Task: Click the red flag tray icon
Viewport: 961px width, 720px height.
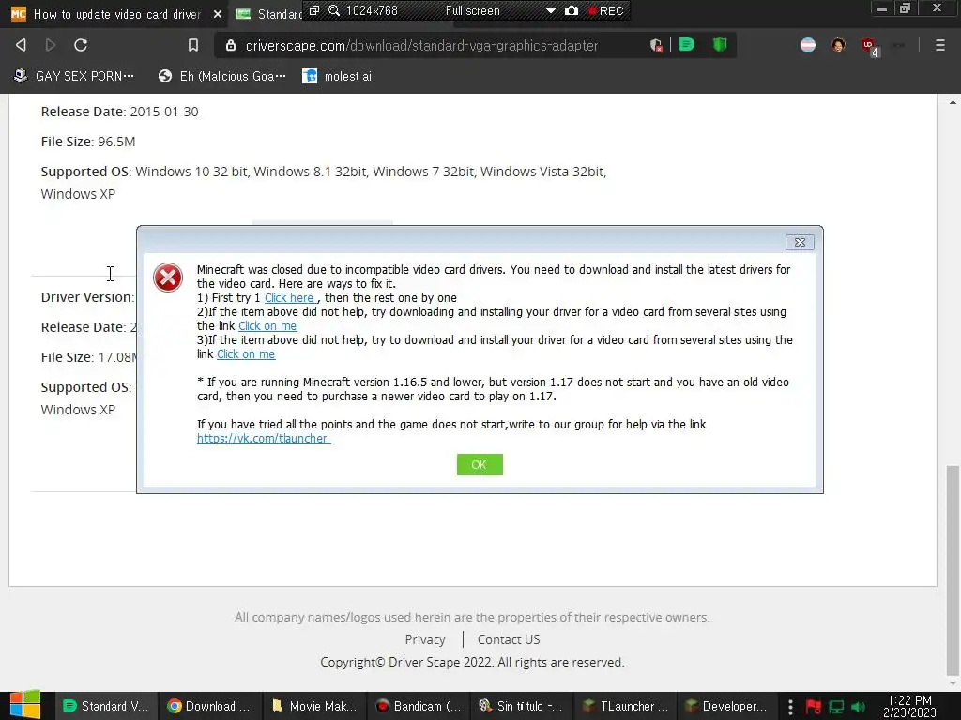Action: (814, 707)
